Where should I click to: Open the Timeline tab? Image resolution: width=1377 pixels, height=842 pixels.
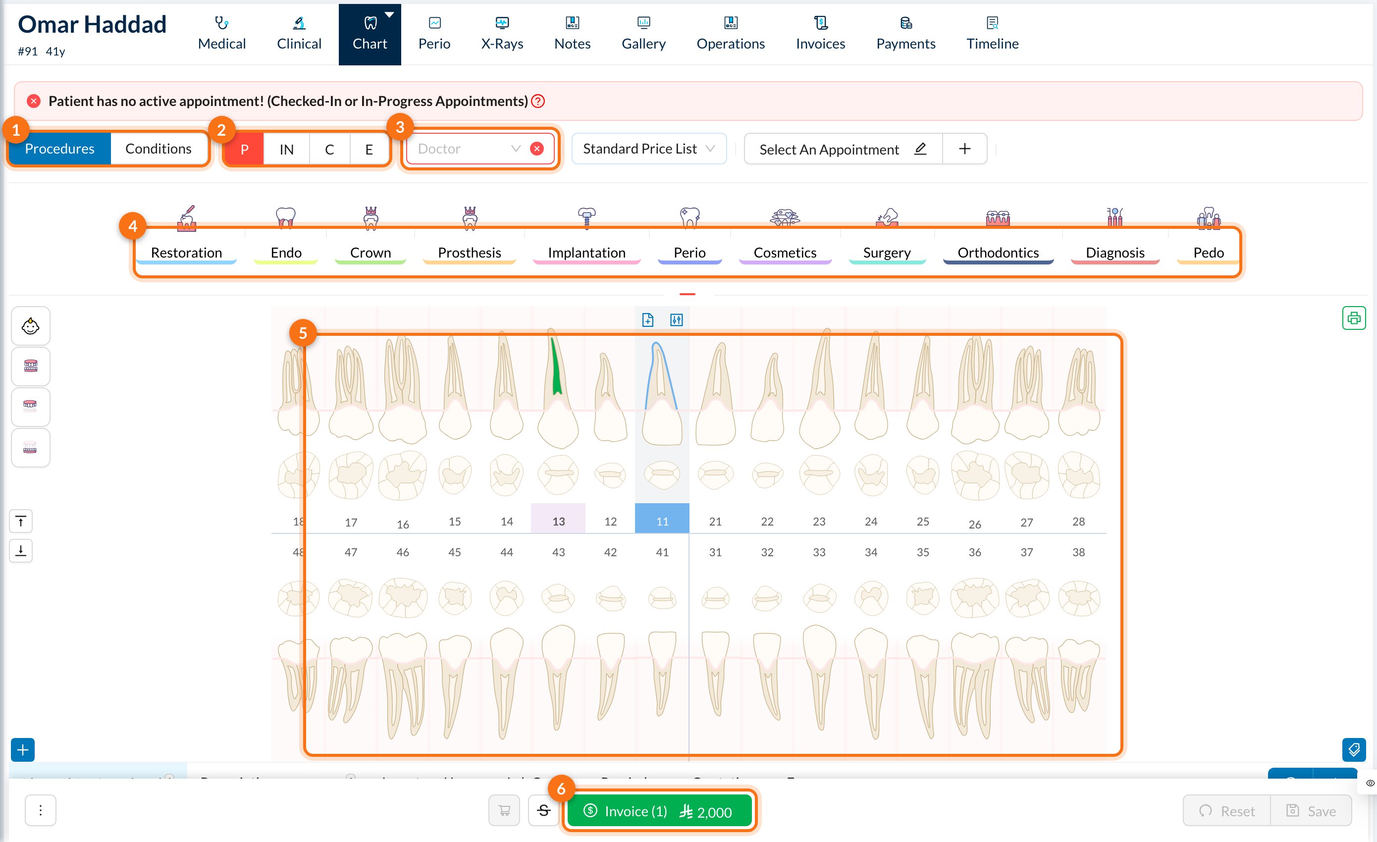[x=993, y=34]
